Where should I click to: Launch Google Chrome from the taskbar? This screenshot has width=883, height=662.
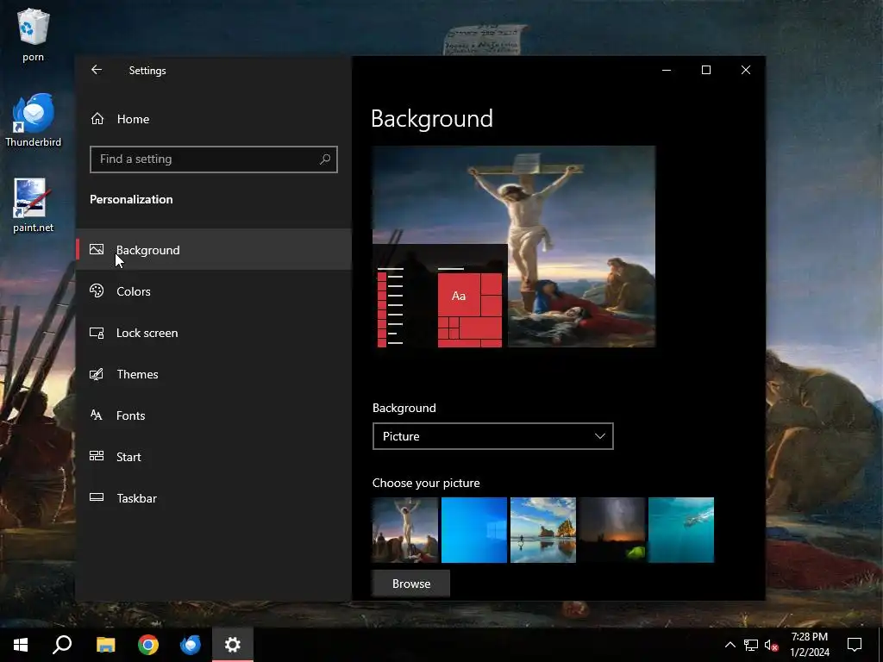tap(148, 645)
